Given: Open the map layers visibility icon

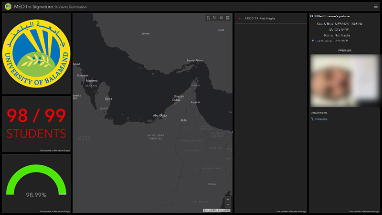Looking at the screenshot, I should coord(221,18).
